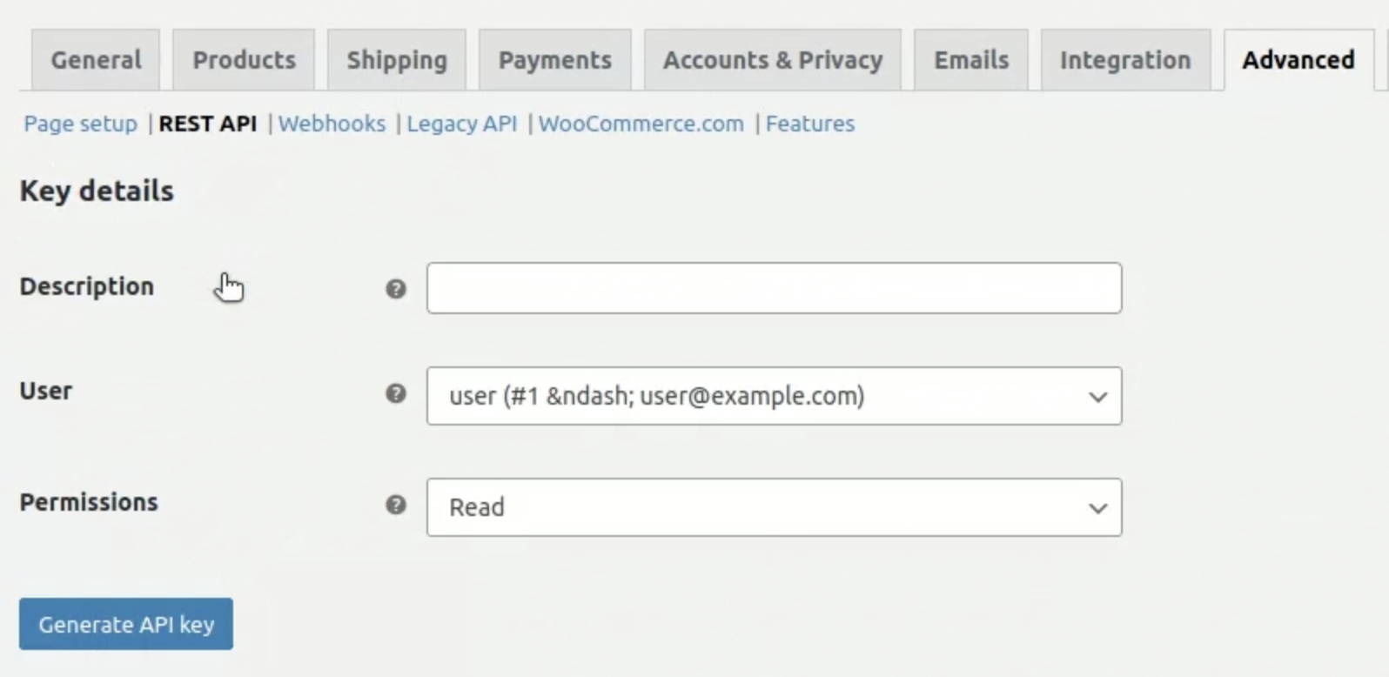This screenshot has width=1389, height=677.
Task: Click the Description text field
Action: click(773, 288)
